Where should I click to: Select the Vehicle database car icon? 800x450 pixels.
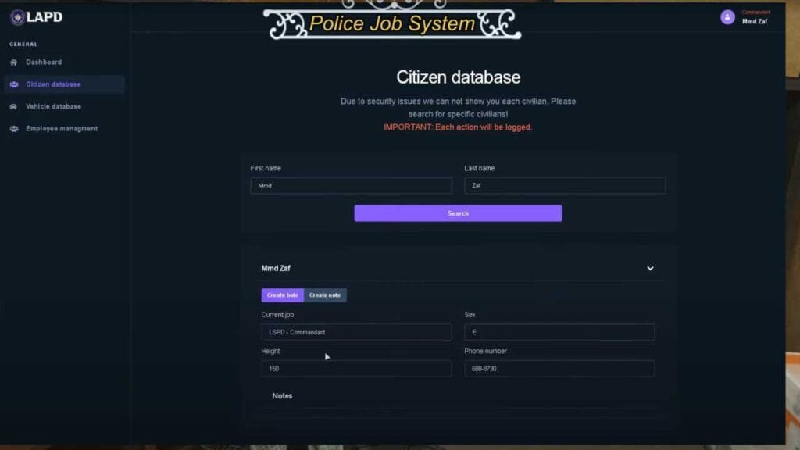[14, 106]
